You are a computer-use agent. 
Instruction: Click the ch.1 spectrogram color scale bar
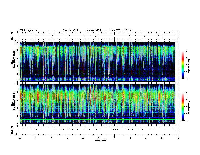click(x=183, y=65)
